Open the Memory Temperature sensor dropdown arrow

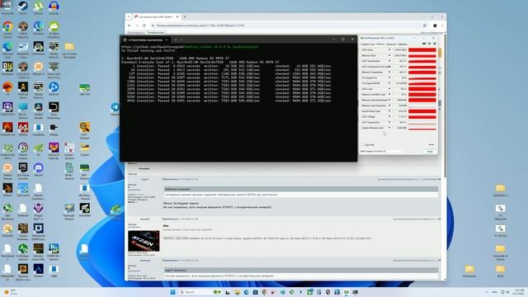click(389, 72)
